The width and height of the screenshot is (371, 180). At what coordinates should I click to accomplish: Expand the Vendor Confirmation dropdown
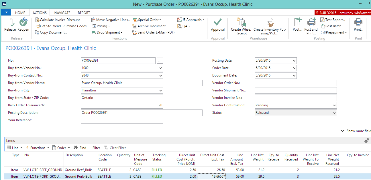[x=334, y=105]
